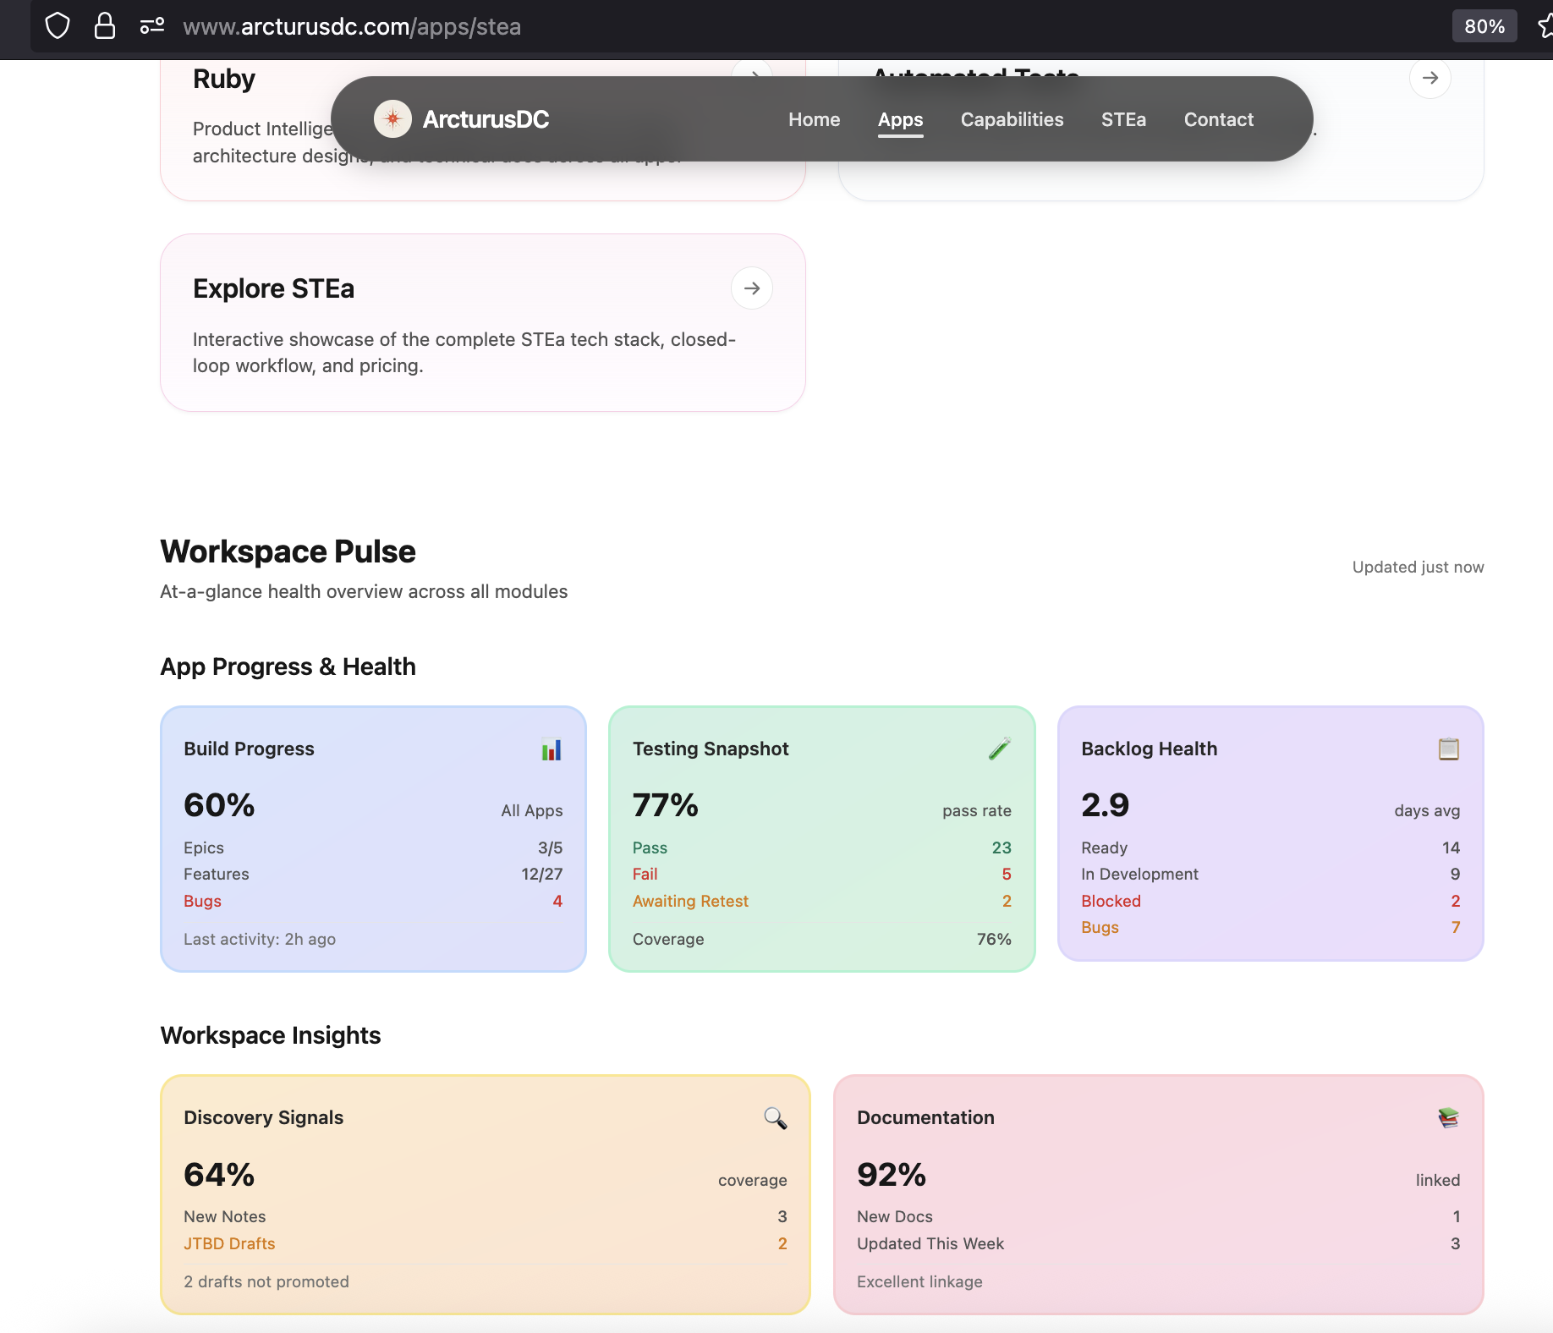
Task: Open site permissions icon in address bar
Action: tap(152, 26)
